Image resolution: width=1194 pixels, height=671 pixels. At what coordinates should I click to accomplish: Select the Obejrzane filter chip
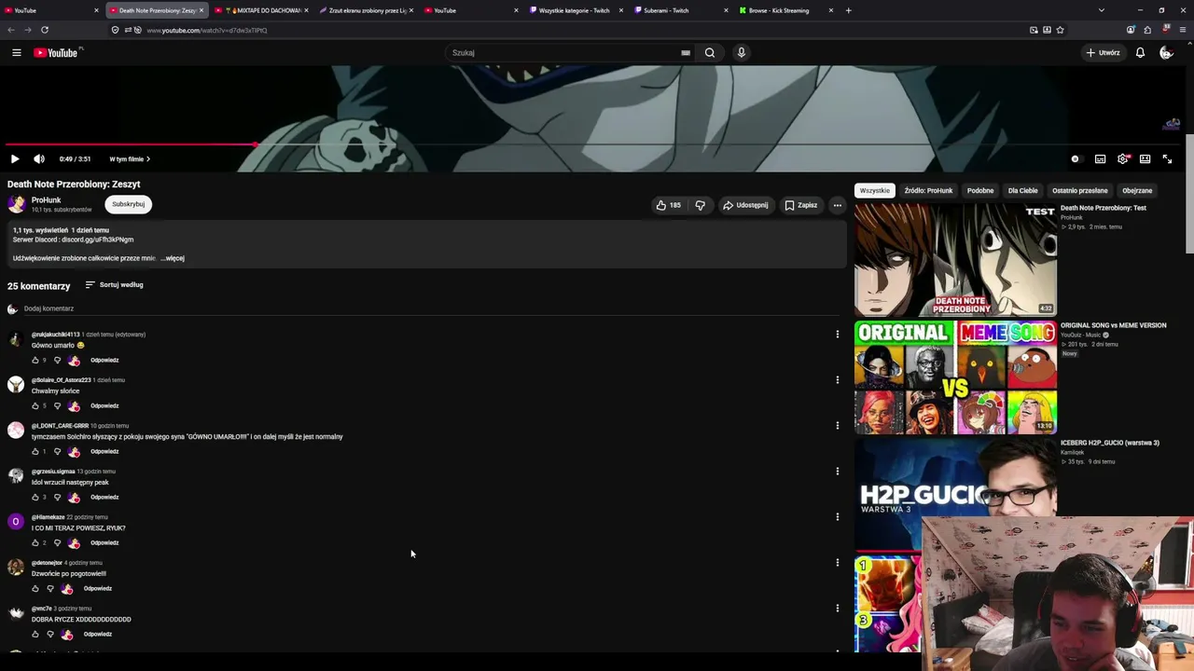(1137, 191)
